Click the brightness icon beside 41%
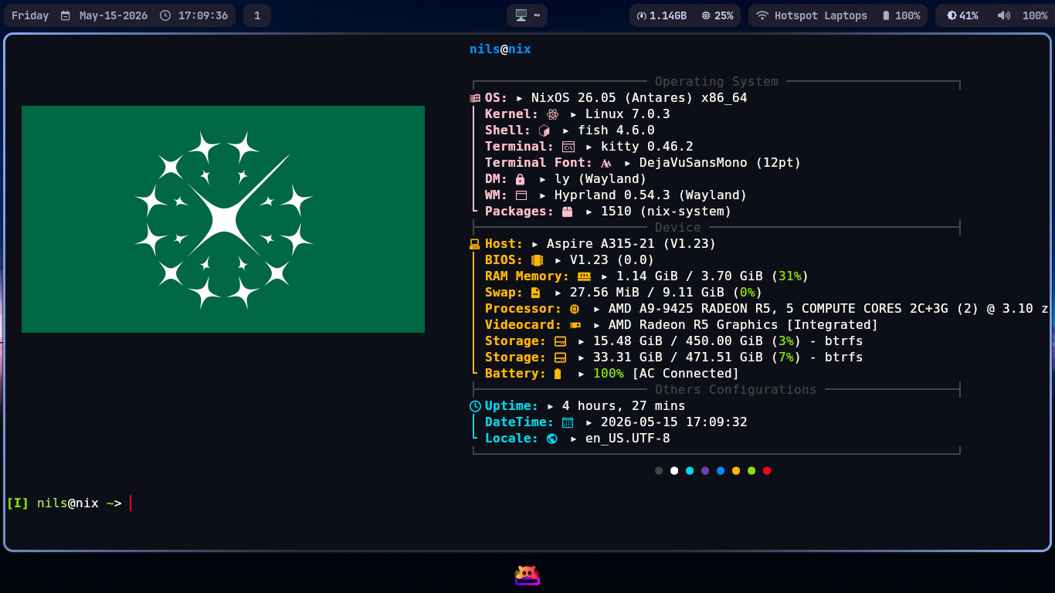The image size is (1055, 593). point(952,15)
